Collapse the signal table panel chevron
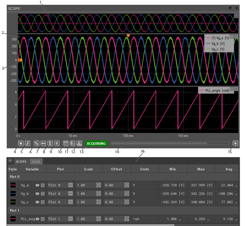 [x=10, y=161]
